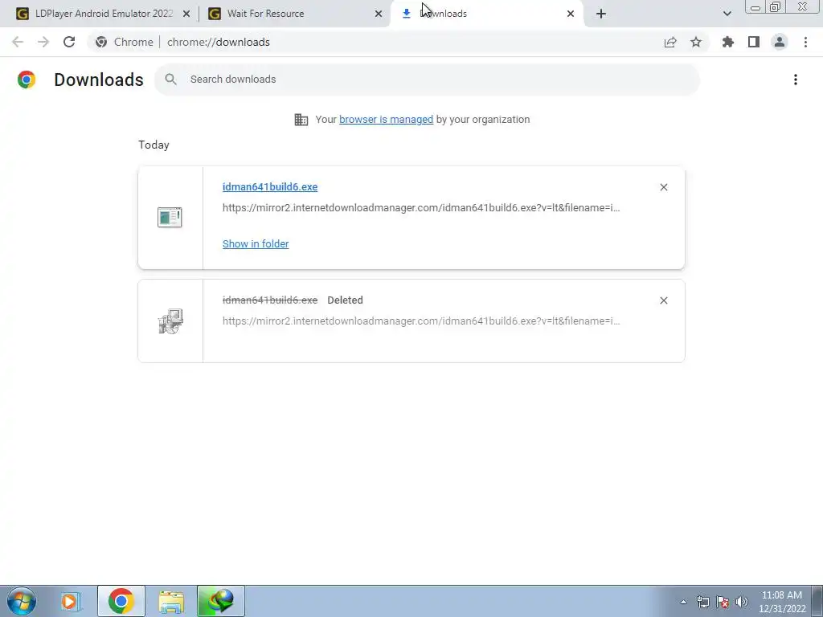Open the 'browser is managed' link
This screenshot has width=823, height=617.
(x=387, y=119)
